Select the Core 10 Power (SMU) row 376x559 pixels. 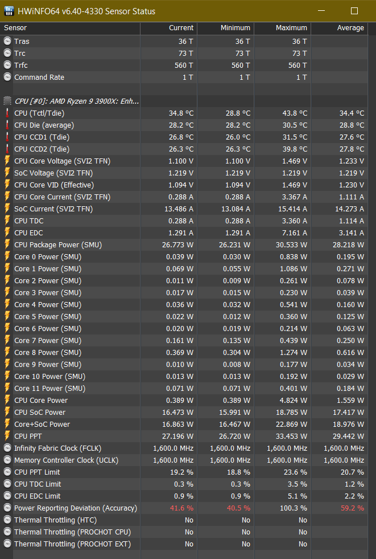184,376
